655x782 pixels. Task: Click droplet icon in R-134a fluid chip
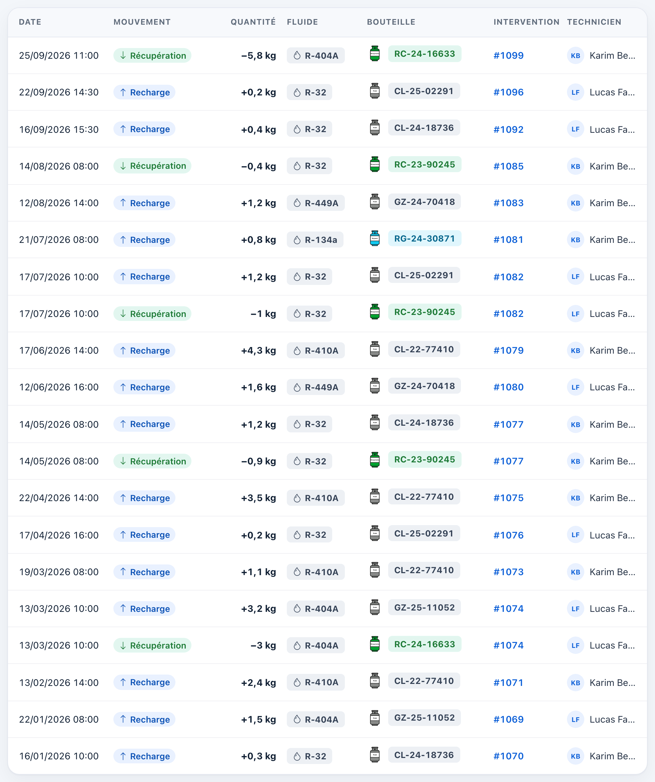tap(297, 240)
